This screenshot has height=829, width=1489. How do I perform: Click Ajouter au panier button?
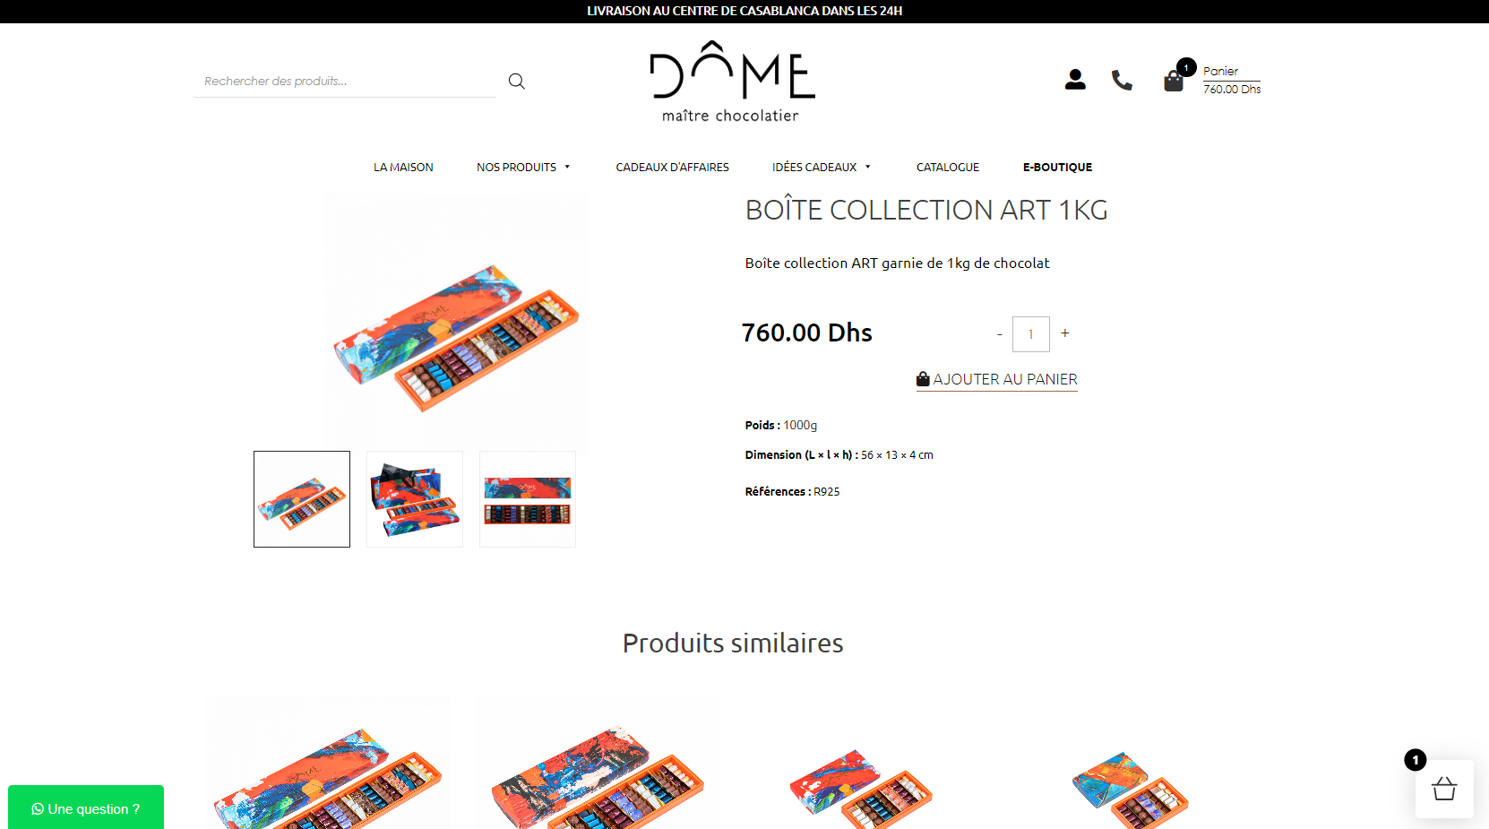[x=996, y=379]
